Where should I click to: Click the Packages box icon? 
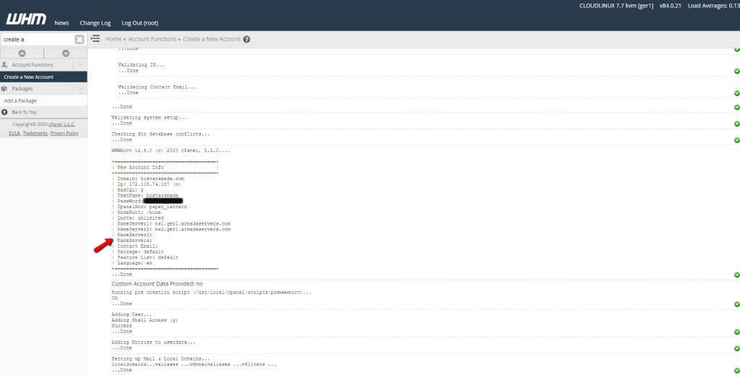point(4,88)
